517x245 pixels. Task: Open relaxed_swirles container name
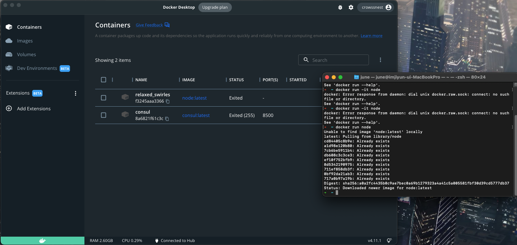click(152, 95)
